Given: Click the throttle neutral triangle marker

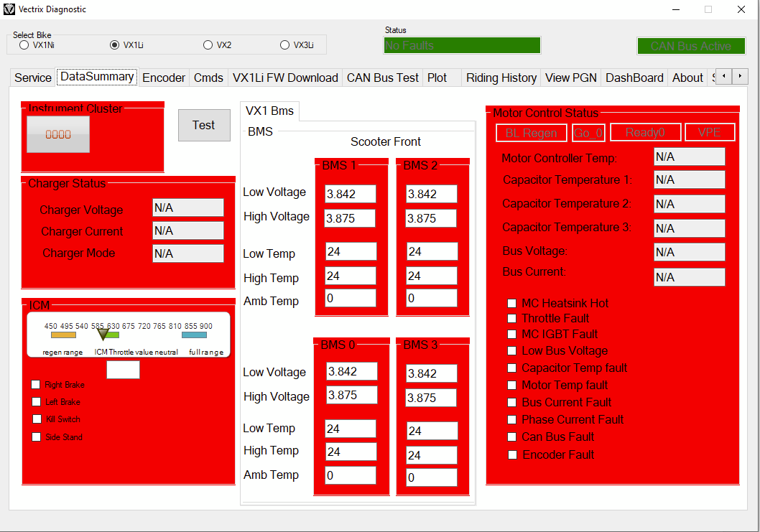Looking at the screenshot, I should coord(103,334).
